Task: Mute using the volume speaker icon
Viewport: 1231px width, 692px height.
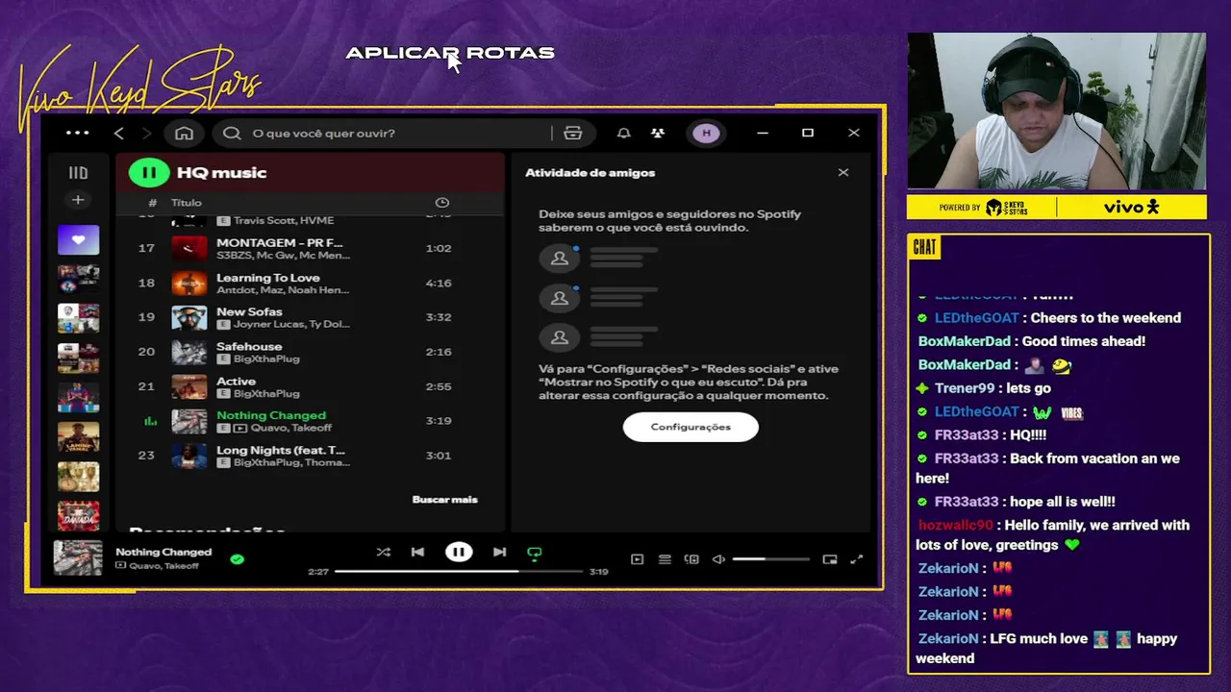Action: pyautogui.click(x=718, y=559)
